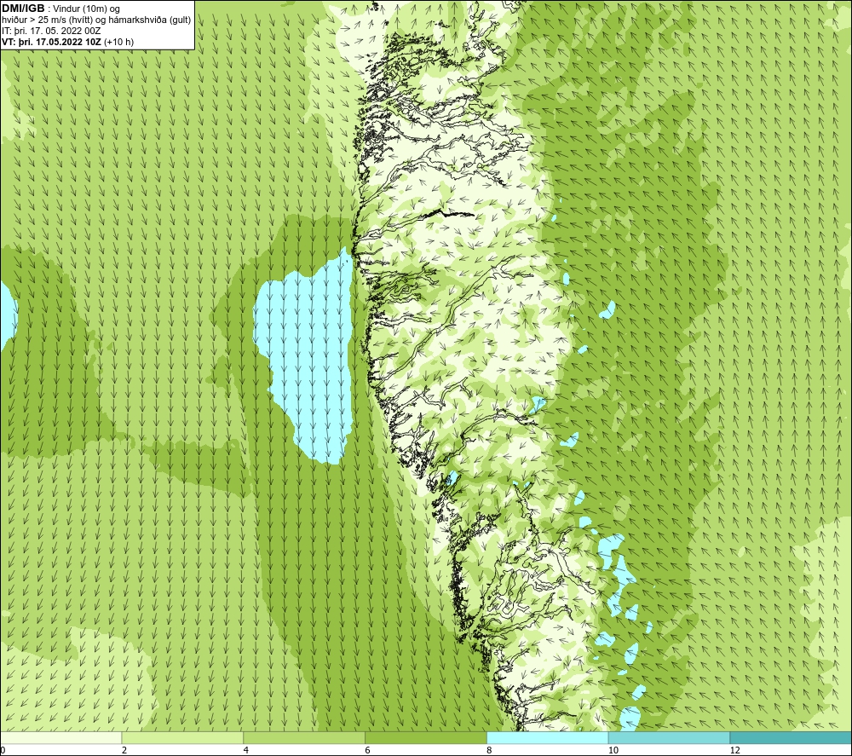Select the 'hviður > 25 m/s (hvítt)' line
The image size is (852, 756).
pyautogui.click(x=96, y=20)
